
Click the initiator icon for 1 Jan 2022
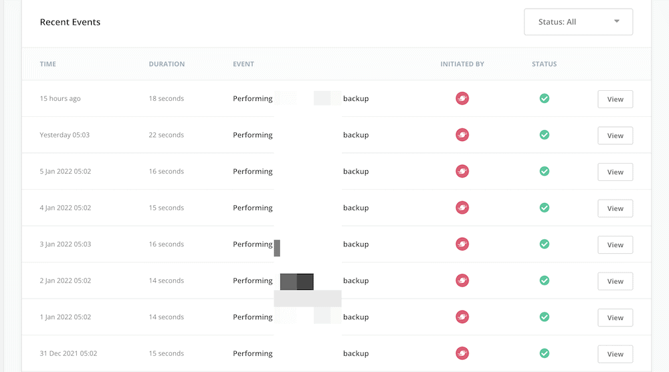(462, 317)
